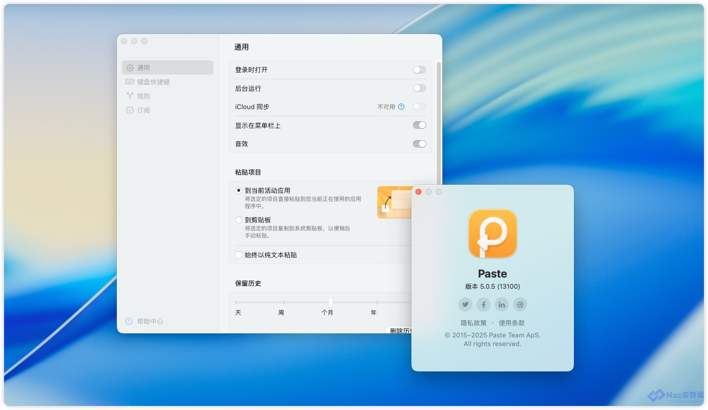Open the LinkedIn icon in About window
Image resolution: width=708 pixels, height=410 pixels.
(502, 304)
